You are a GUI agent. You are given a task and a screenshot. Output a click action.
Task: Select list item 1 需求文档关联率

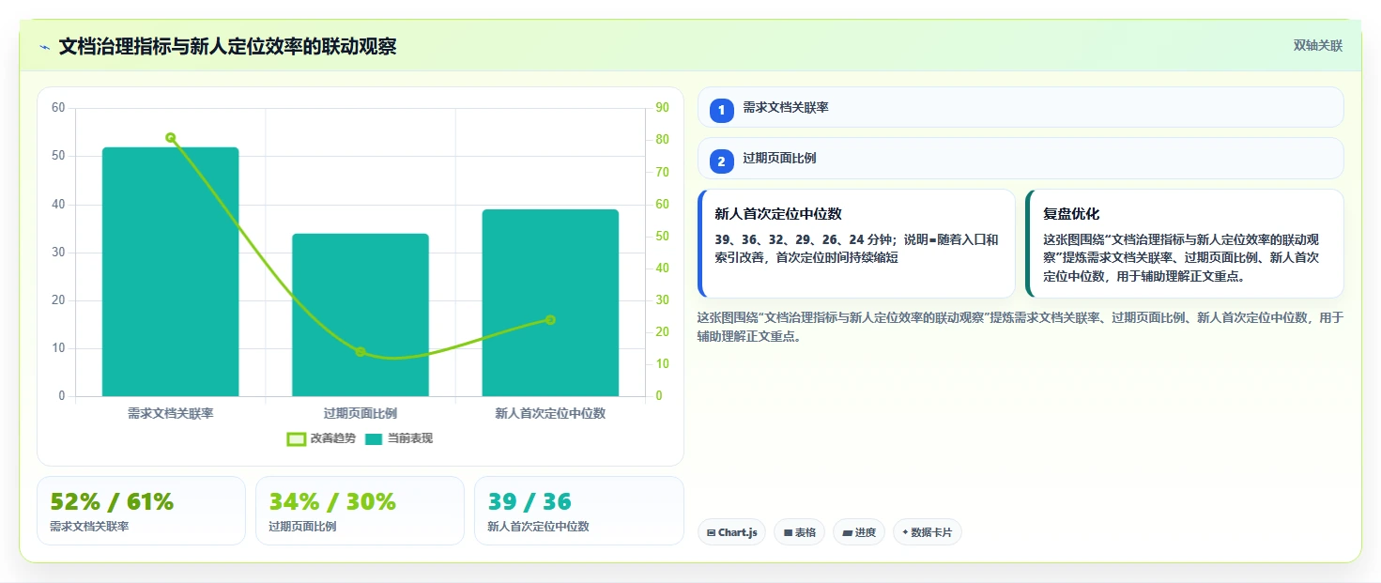coord(1020,108)
